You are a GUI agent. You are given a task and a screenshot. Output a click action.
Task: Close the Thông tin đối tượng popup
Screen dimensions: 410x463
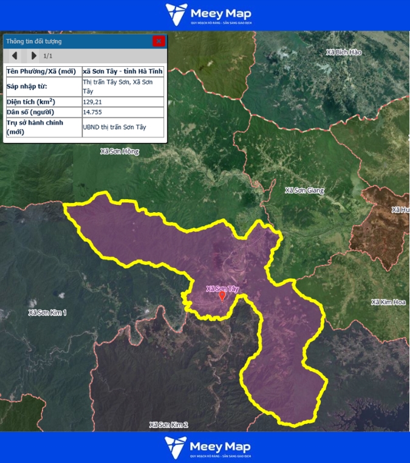click(159, 41)
